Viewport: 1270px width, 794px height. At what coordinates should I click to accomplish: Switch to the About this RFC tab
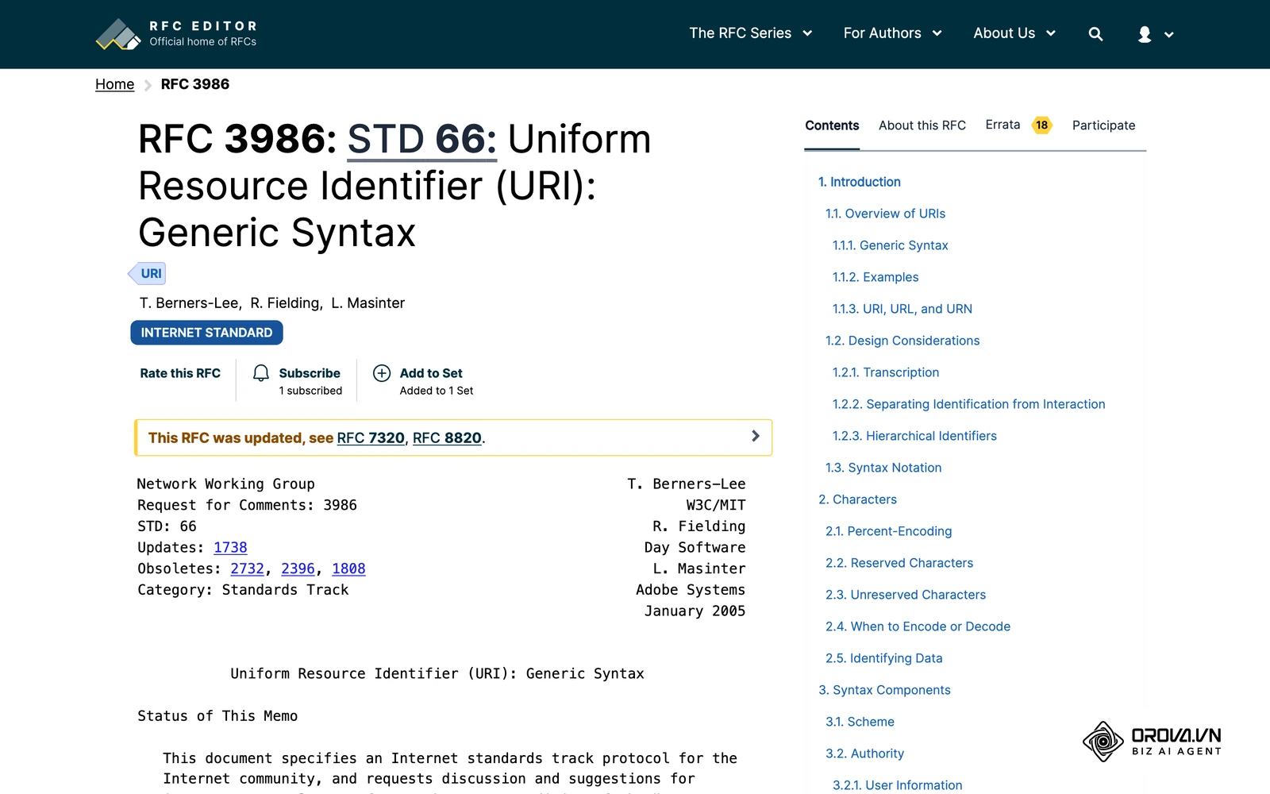click(922, 125)
